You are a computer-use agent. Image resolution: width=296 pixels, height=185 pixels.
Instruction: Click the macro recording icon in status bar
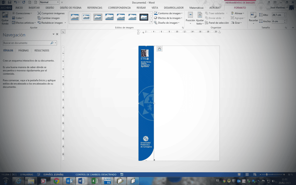[x=122, y=174]
